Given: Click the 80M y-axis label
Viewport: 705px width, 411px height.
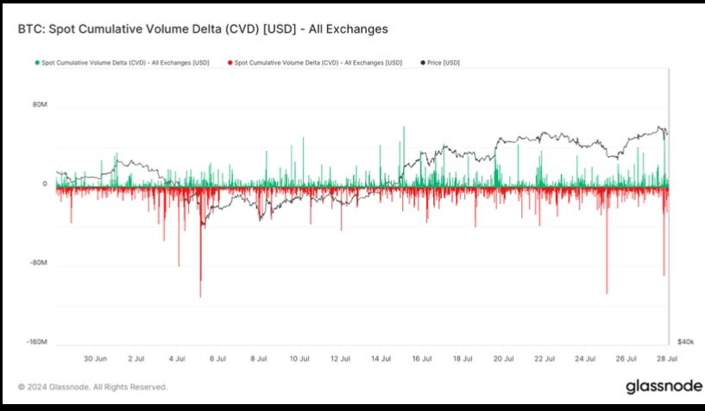Looking at the screenshot, I should [x=40, y=104].
